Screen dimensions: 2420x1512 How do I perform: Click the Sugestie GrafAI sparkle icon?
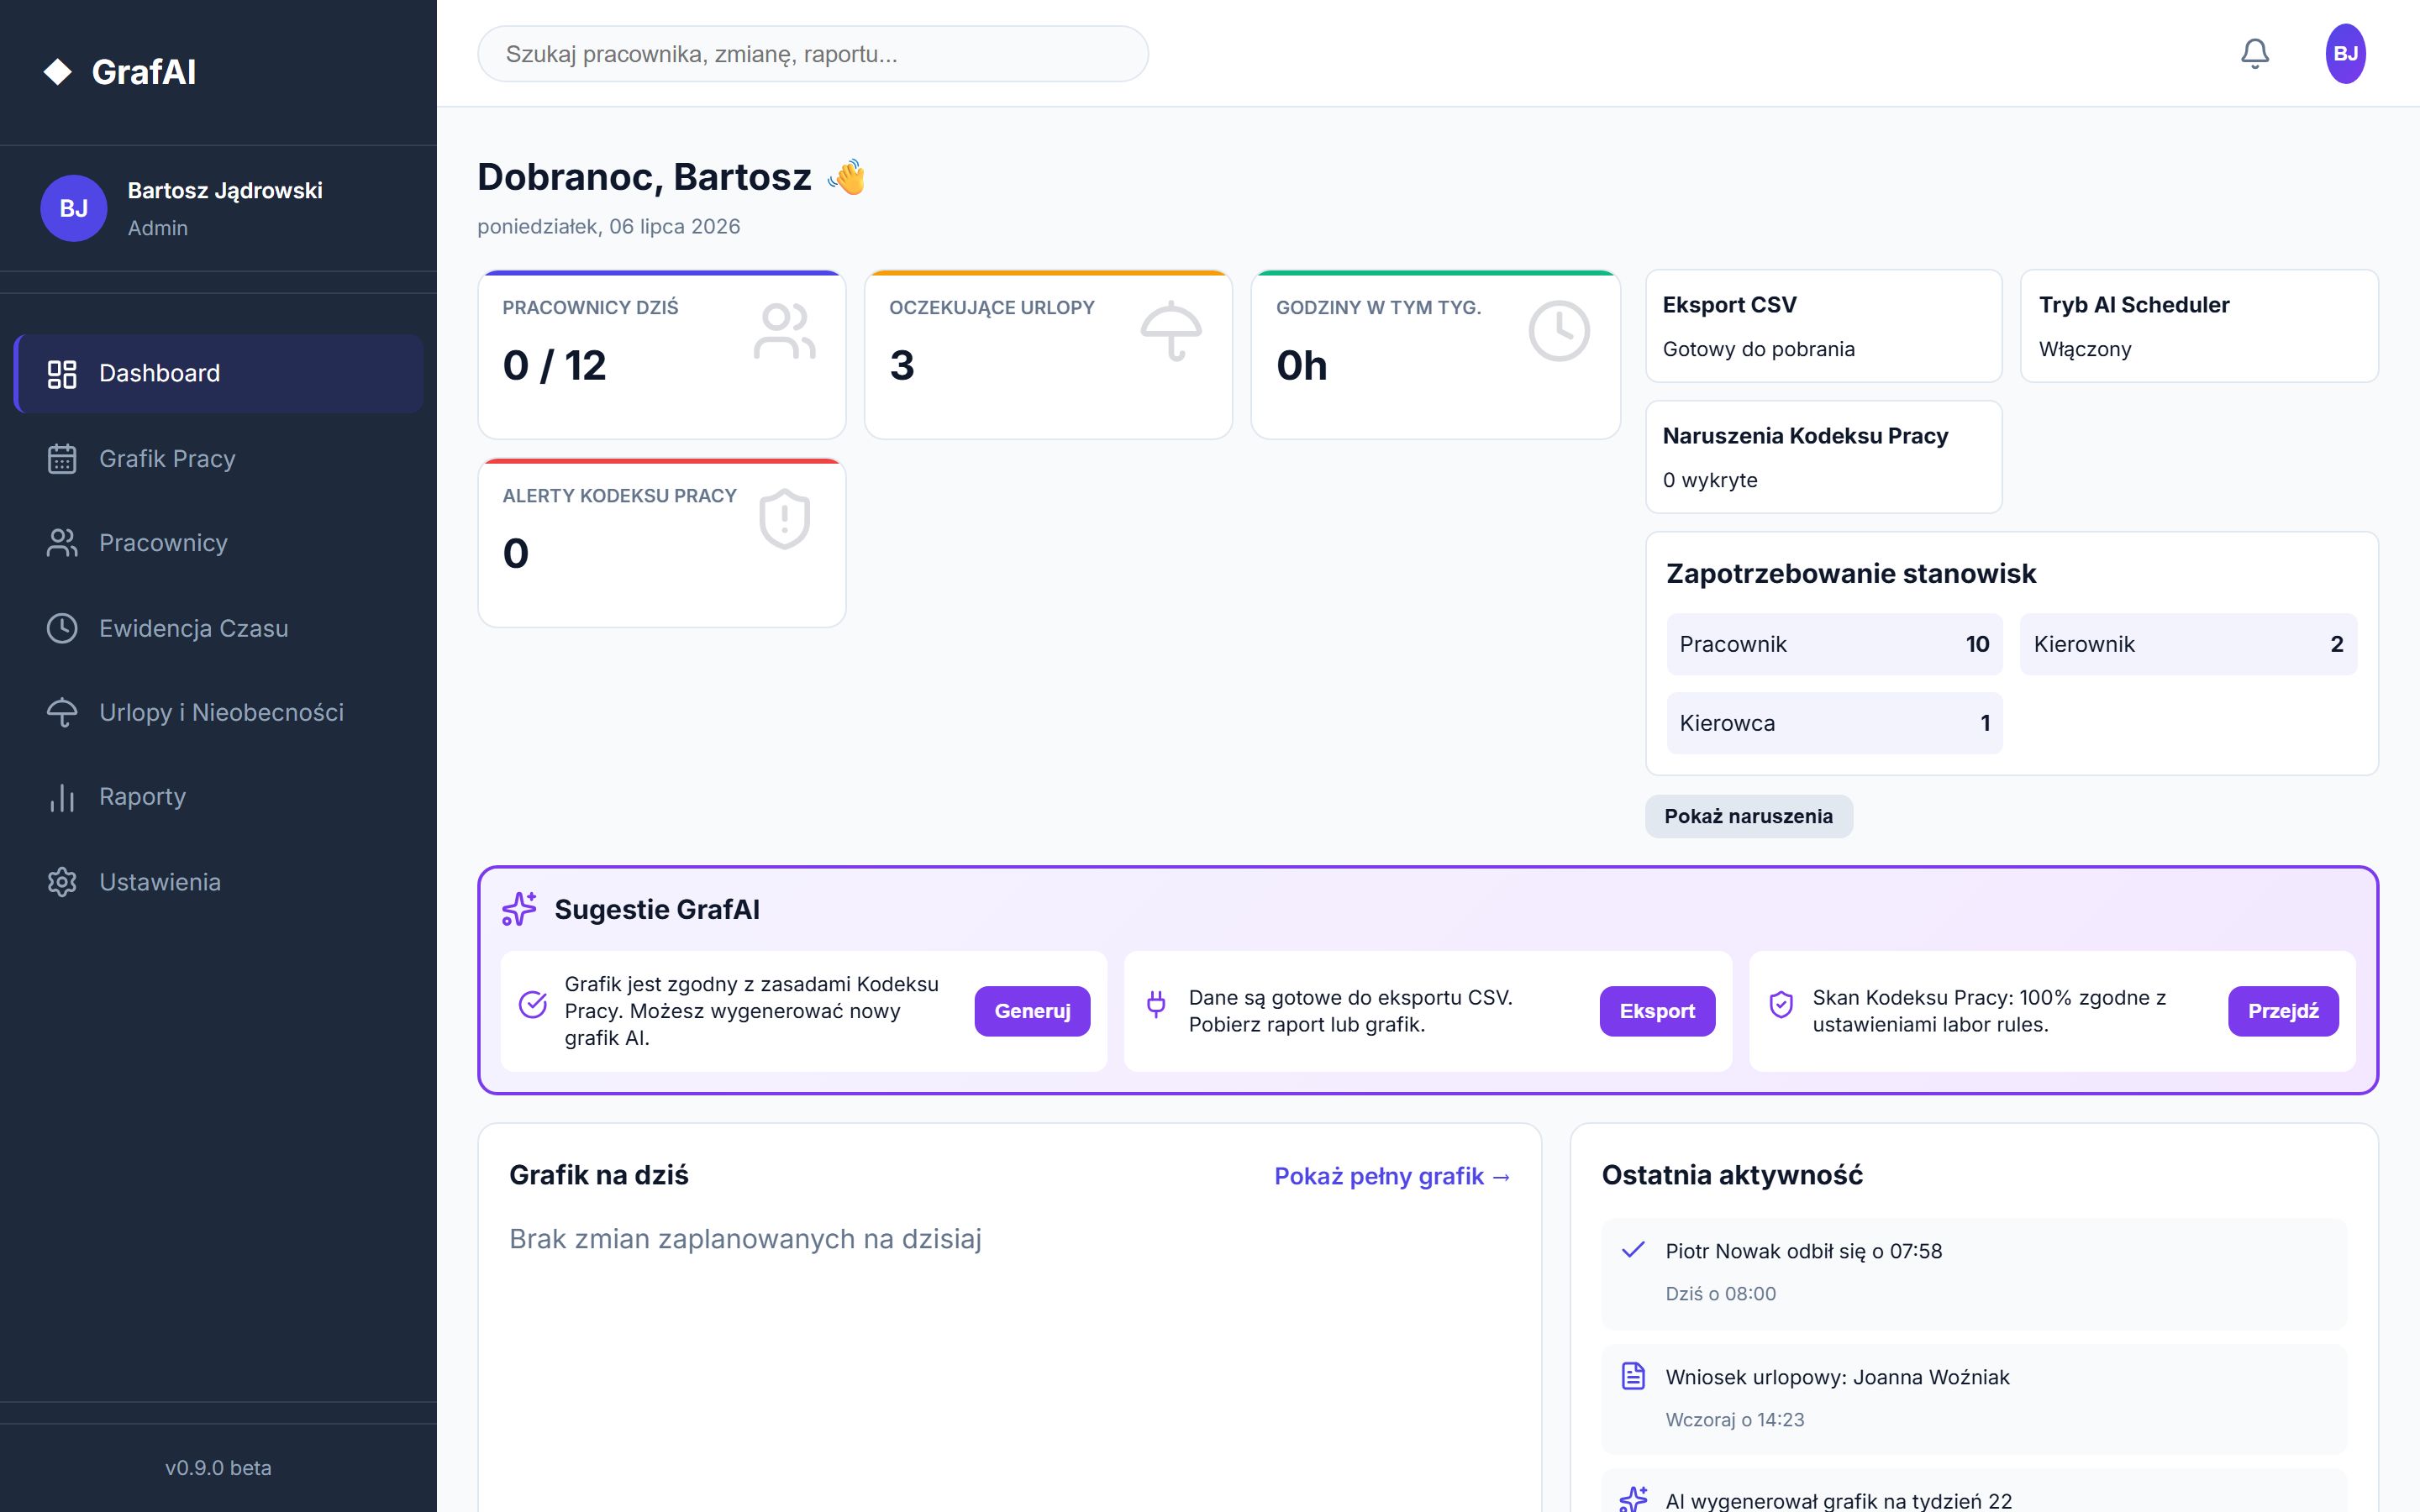tap(519, 909)
